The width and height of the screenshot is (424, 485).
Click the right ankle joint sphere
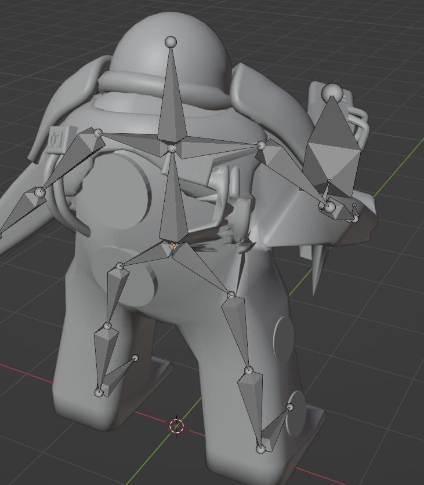click(x=261, y=449)
